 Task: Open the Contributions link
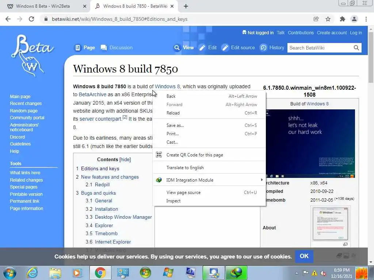pyautogui.click(x=301, y=32)
